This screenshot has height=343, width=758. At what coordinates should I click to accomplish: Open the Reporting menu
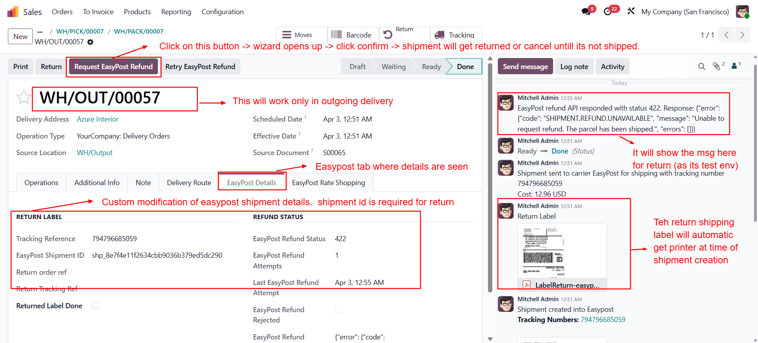pyautogui.click(x=176, y=12)
